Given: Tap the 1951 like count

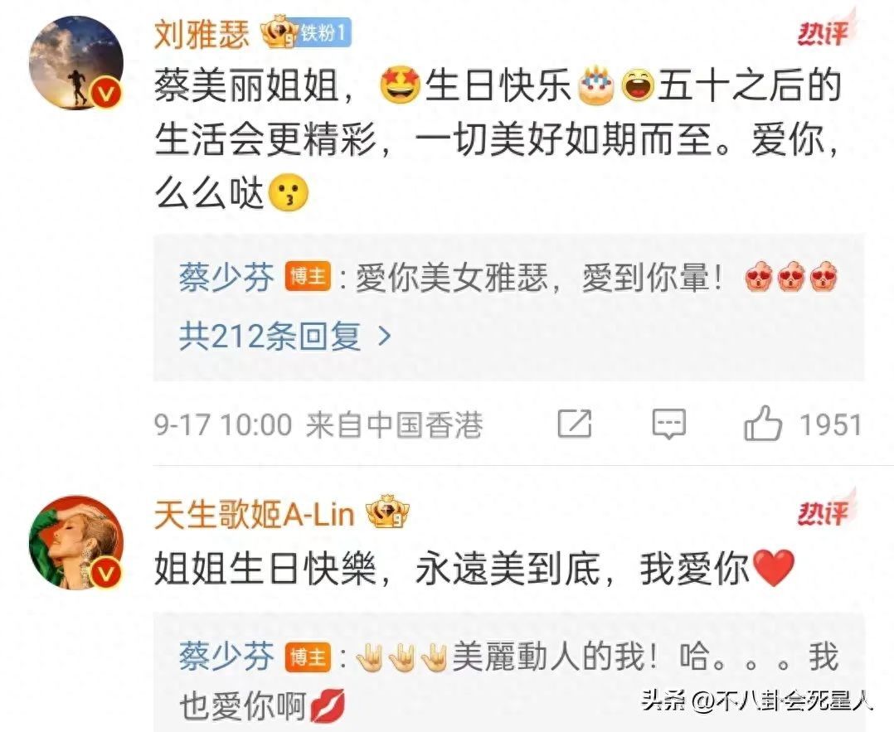Looking at the screenshot, I should 830,424.
